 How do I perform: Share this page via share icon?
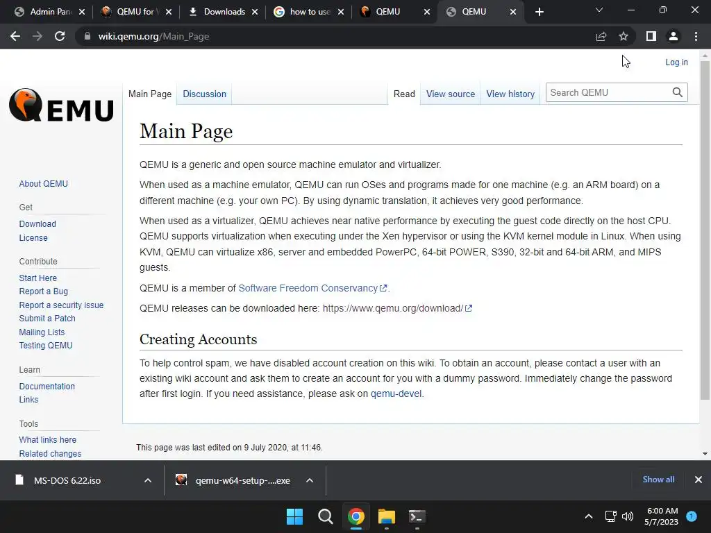601,36
